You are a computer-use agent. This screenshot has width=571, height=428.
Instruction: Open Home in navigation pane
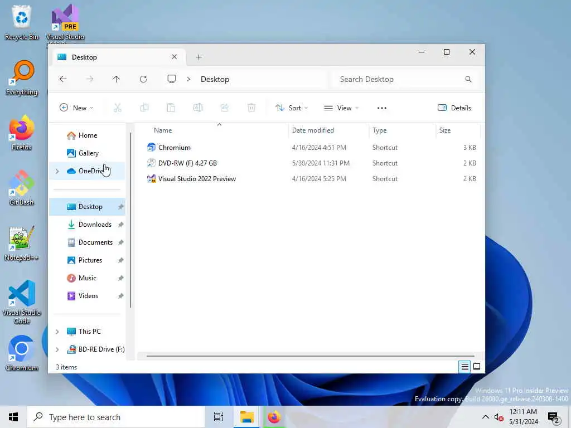point(88,135)
